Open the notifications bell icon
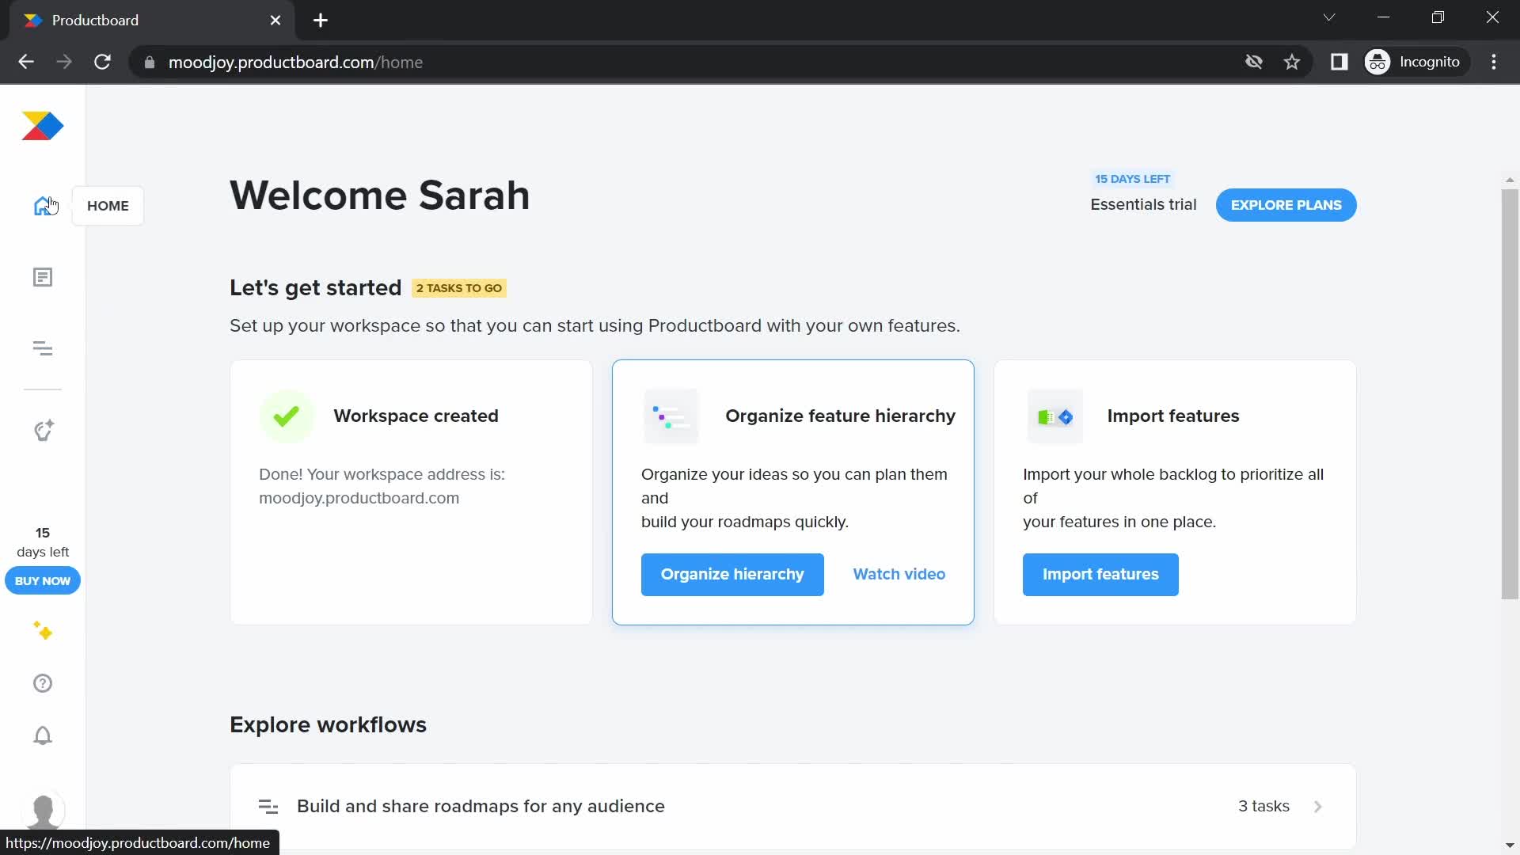The height and width of the screenshot is (855, 1520). pos(43,735)
